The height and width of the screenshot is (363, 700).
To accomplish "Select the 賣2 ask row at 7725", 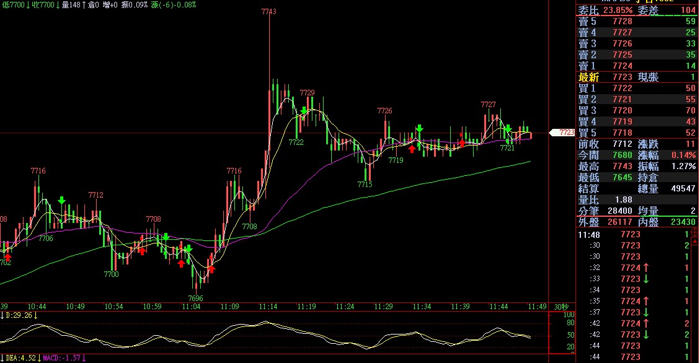I will tap(637, 55).
